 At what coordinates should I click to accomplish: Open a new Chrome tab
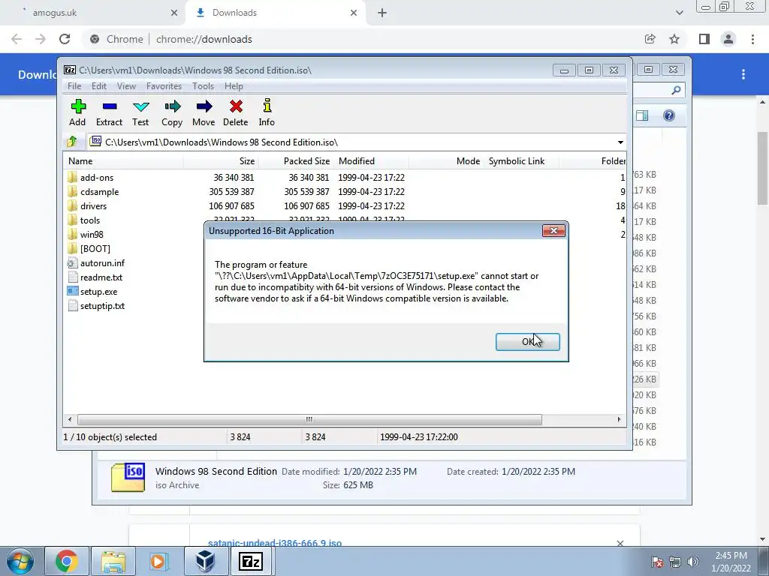[382, 13]
